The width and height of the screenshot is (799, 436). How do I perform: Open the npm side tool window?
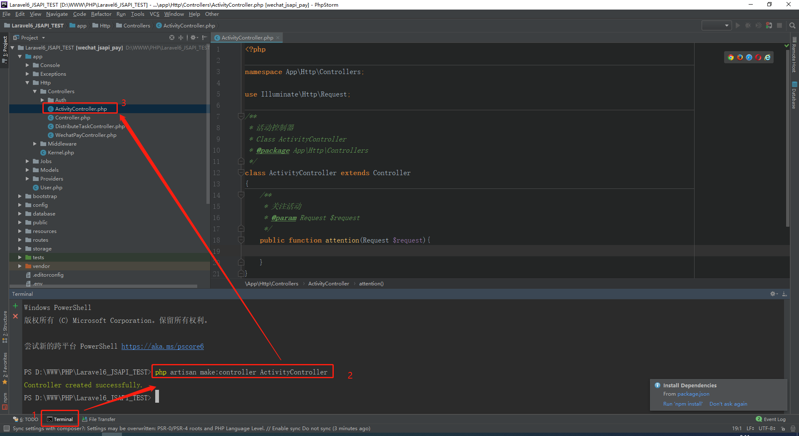pos(5,401)
